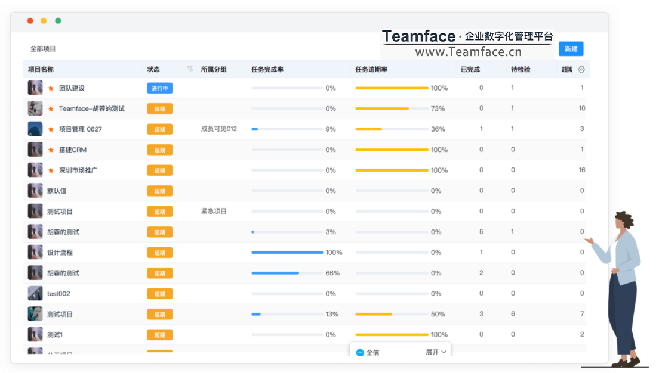
Task: Click the Teamface-胡蓉的测试 project avatar
Action: pos(35,108)
